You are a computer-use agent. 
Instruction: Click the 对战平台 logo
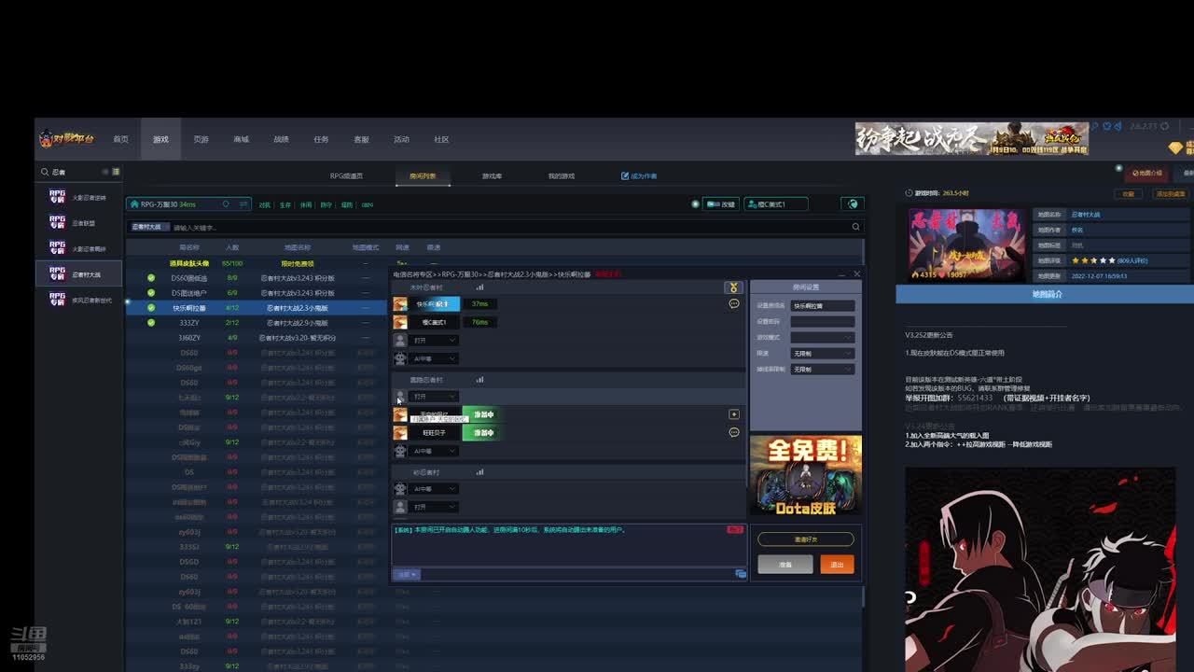pyautogui.click(x=66, y=139)
